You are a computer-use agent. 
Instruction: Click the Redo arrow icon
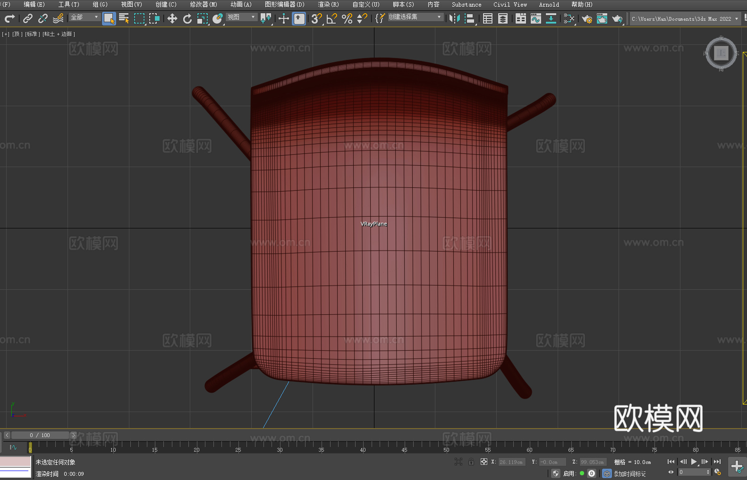click(9, 18)
